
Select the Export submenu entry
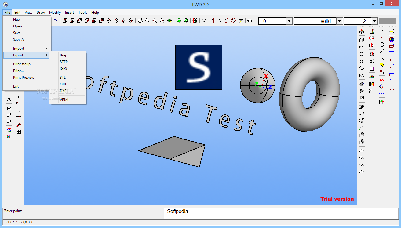27,55
